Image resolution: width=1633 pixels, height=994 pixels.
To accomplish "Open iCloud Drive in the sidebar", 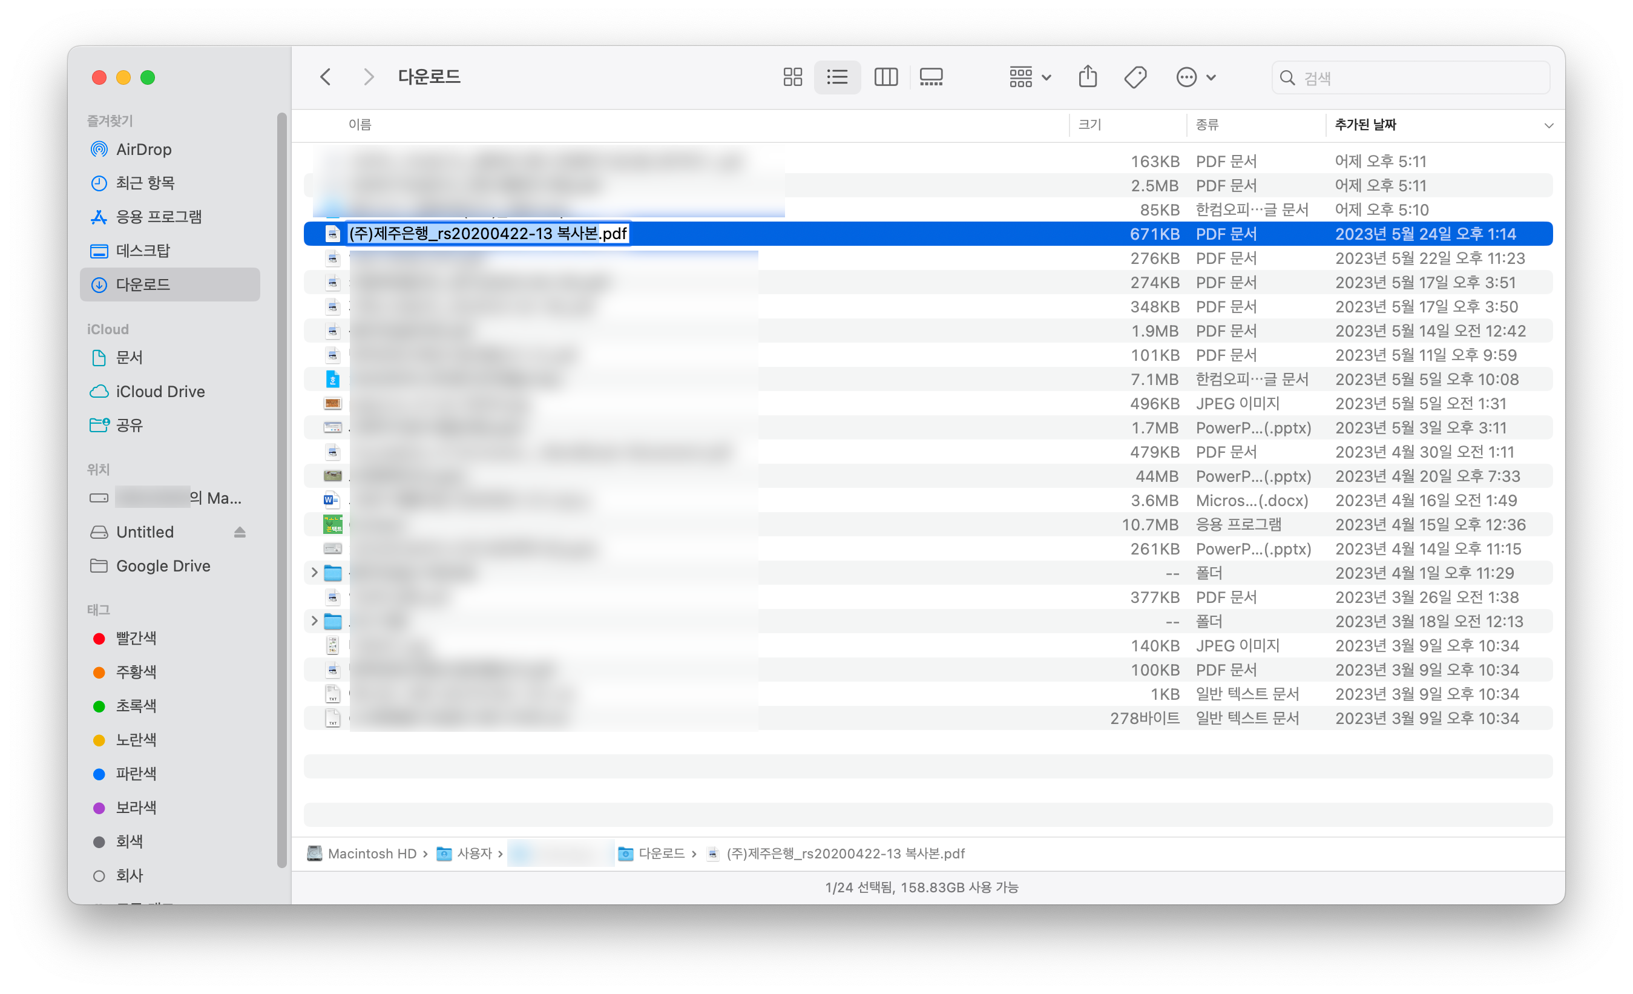I will click(x=160, y=392).
